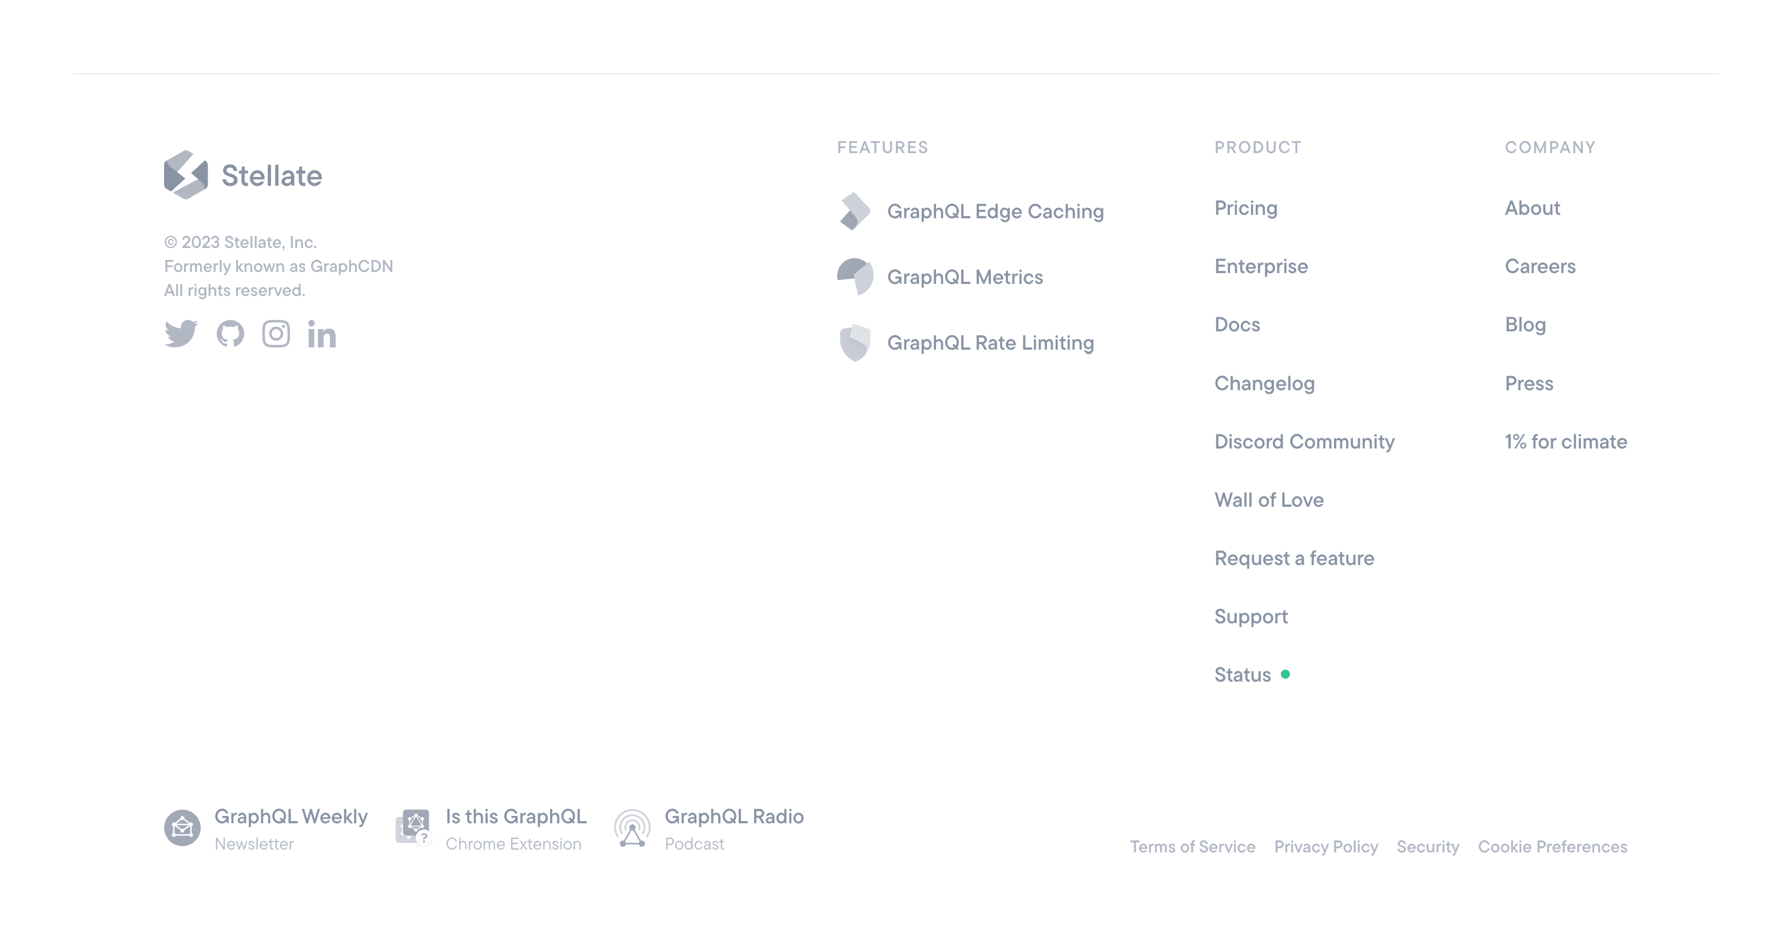
Task: Open the LinkedIn icon
Action: (x=322, y=334)
